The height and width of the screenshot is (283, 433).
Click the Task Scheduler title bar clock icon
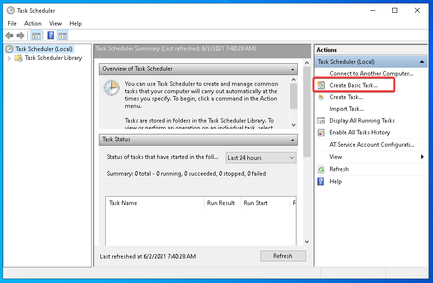(10, 10)
